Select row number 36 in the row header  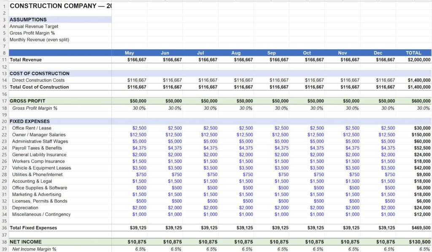4,228
